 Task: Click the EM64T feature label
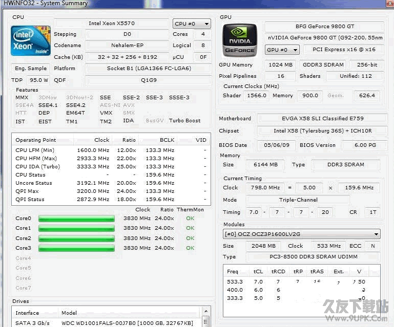pos(75,113)
